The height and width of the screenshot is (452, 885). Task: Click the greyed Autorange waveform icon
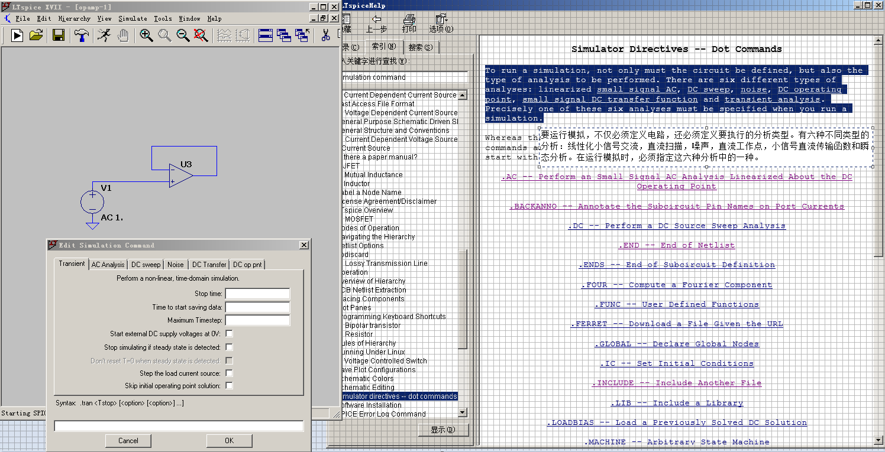pos(224,35)
